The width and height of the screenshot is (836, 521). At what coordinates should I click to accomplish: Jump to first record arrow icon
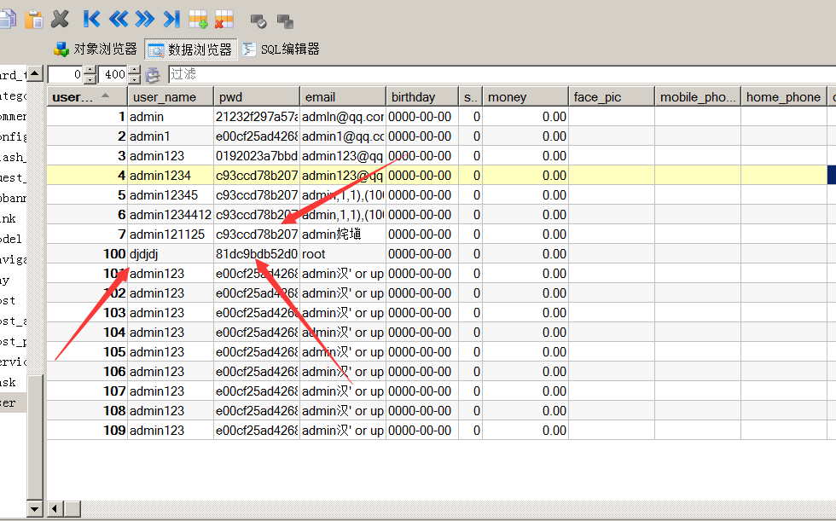click(92, 20)
